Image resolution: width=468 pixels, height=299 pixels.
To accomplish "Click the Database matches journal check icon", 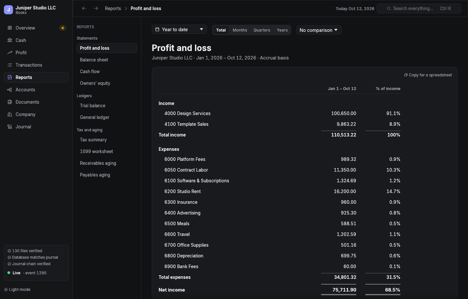I will pyautogui.click(x=9, y=257).
